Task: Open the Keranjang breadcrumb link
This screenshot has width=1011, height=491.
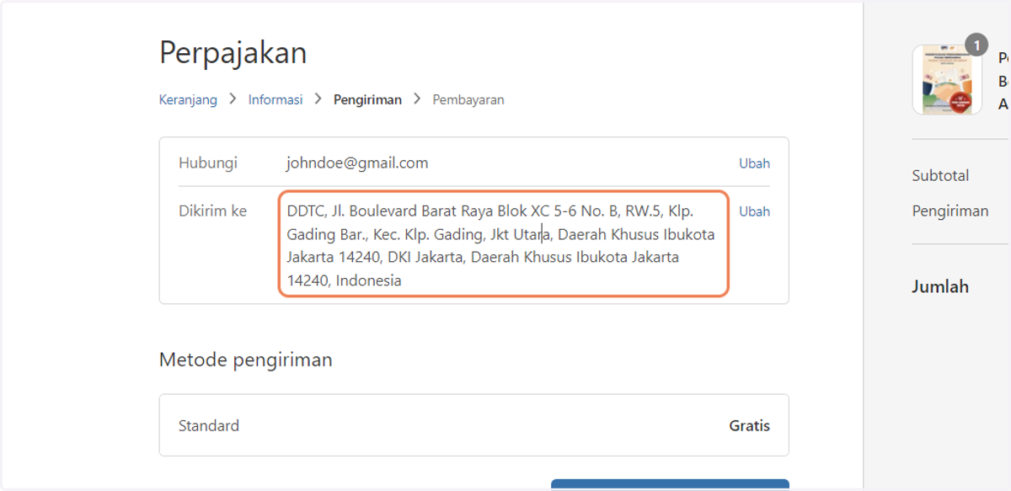Action: [x=188, y=99]
